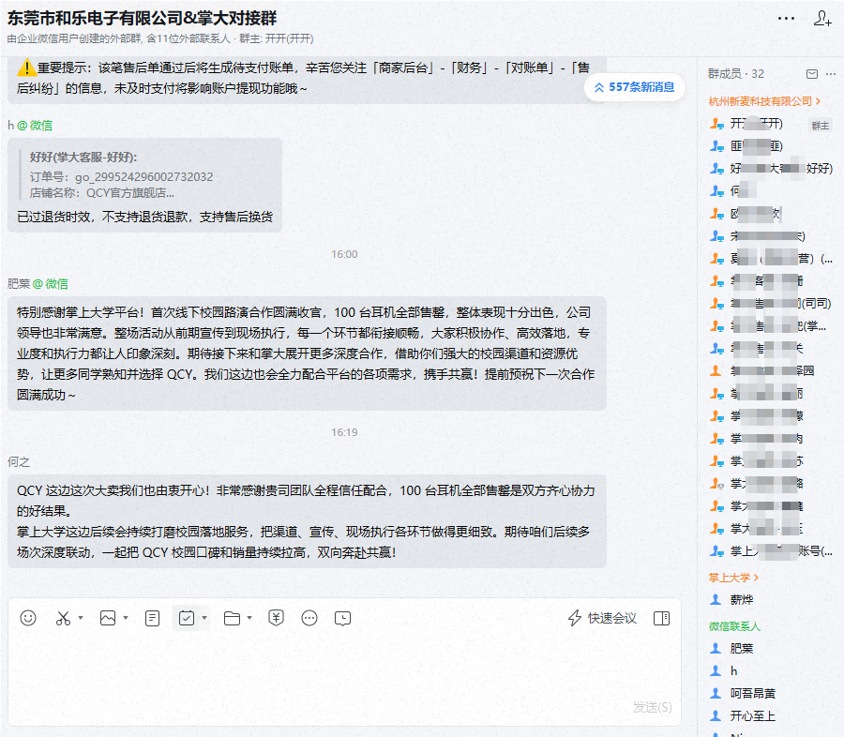Open the members panel three-dot menu

pos(831,74)
